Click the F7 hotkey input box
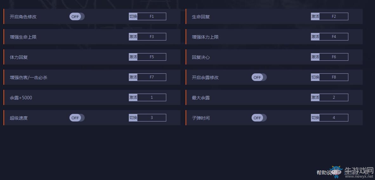Image resolution: width=375 pixels, height=180 pixels. [152, 77]
